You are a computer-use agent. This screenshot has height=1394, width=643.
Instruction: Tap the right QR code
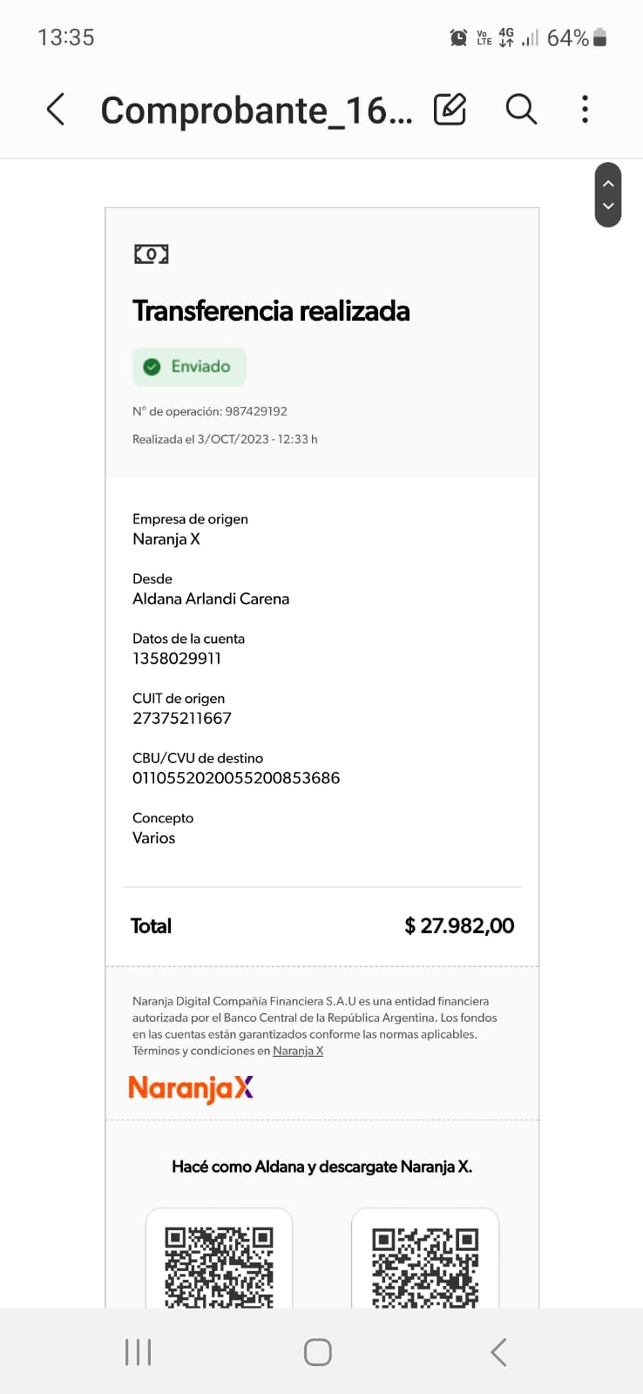pyautogui.click(x=425, y=1265)
